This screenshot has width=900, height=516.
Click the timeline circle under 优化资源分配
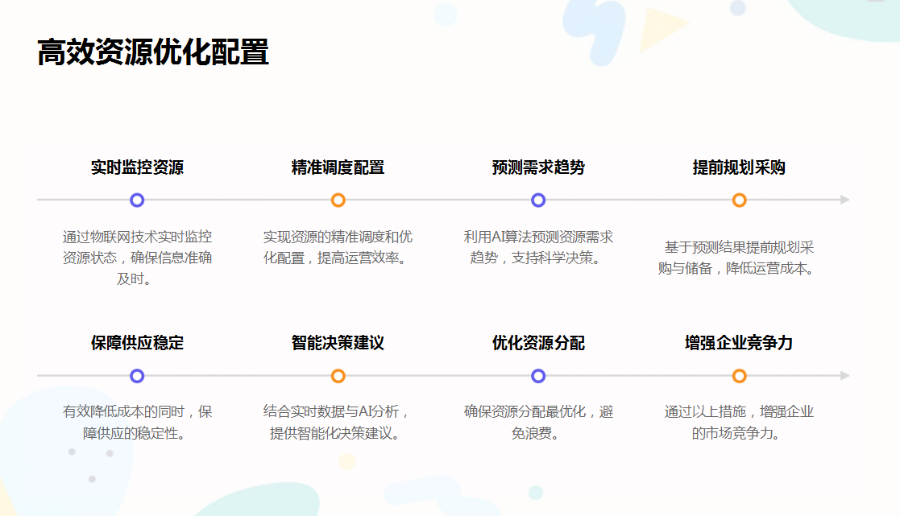[x=538, y=376]
